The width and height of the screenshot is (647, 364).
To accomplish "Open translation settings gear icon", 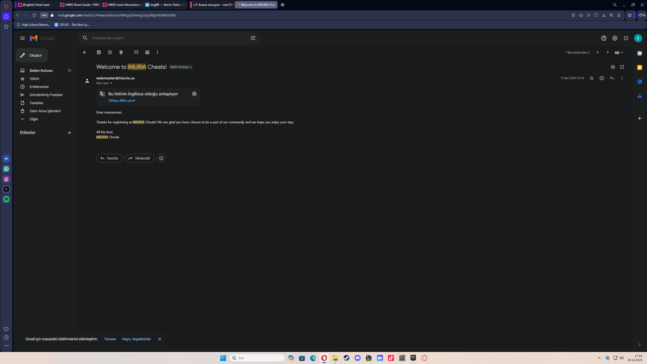I will (194, 94).
